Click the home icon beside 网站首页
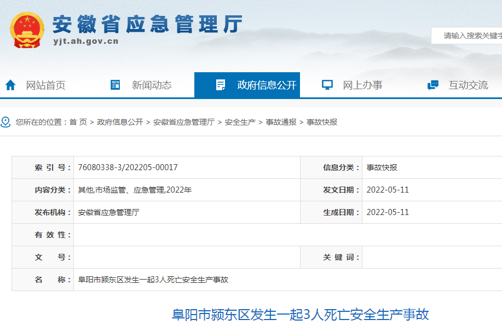Screen dimensions: 502x331 pyautogui.click(x=10, y=85)
